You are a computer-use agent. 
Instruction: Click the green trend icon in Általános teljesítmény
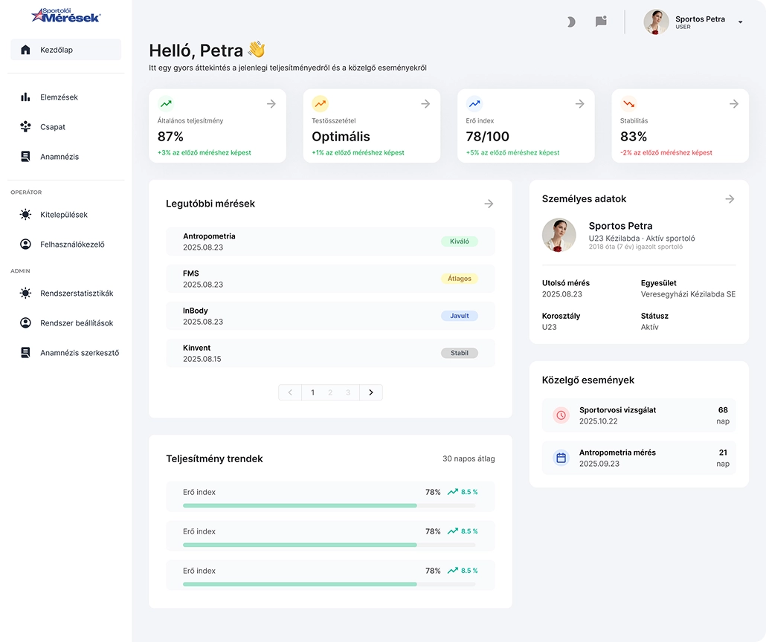(166, 103)
